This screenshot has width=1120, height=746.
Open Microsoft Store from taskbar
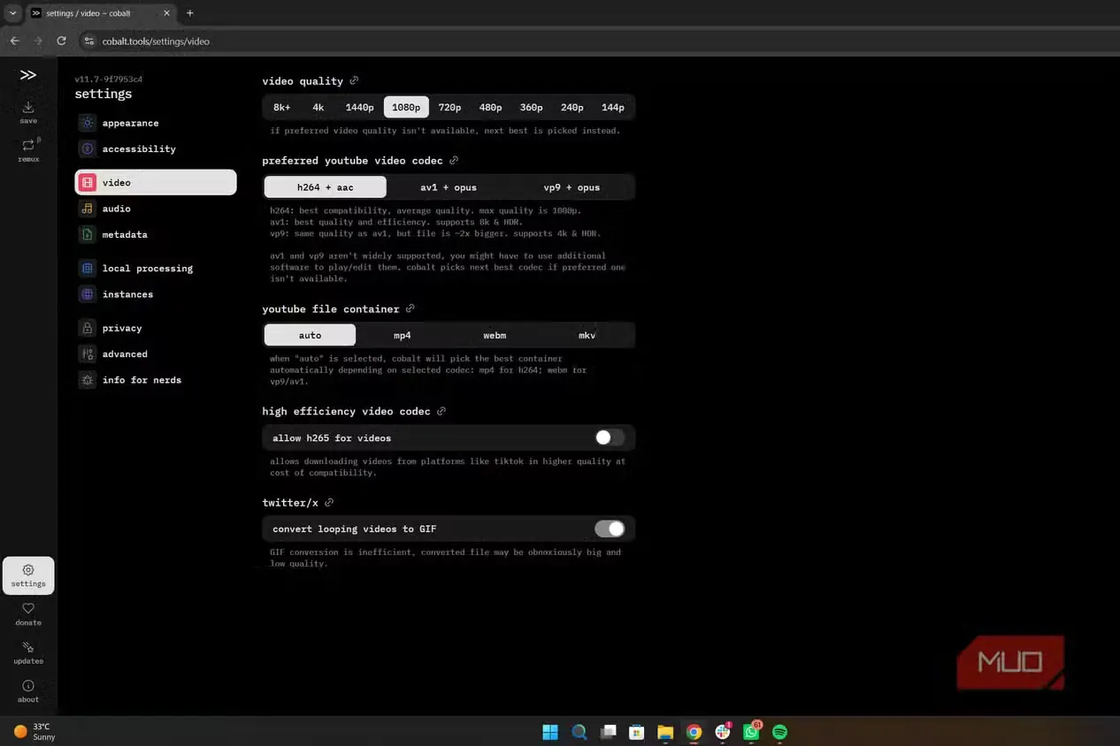tap(636, 732)
